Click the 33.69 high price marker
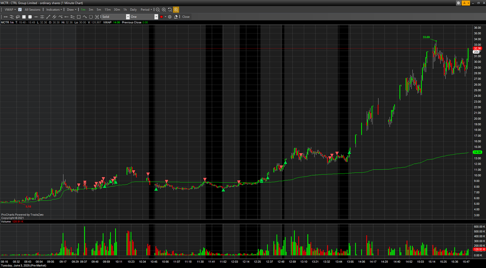This screenshot has width=486, height=268. [x=426, y=37]
